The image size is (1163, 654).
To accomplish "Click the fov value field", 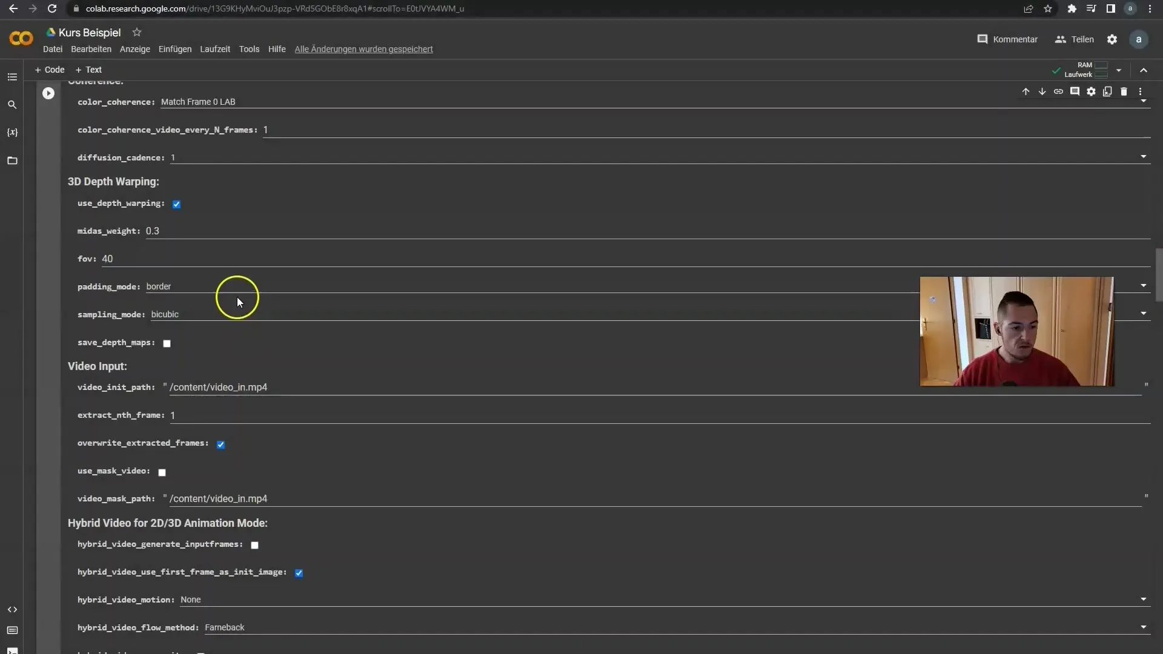I will (x=626, y=259).
